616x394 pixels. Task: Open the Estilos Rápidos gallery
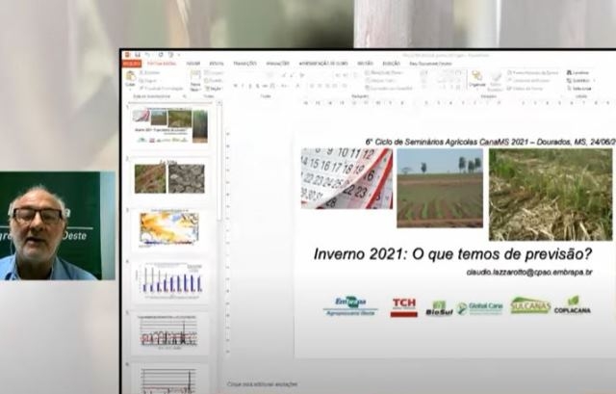[496, 81]
